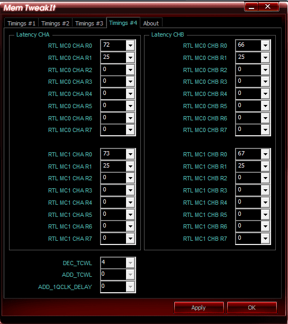Switch to the Timings #2 tab
Screen dimensions: 288x324
55,23
